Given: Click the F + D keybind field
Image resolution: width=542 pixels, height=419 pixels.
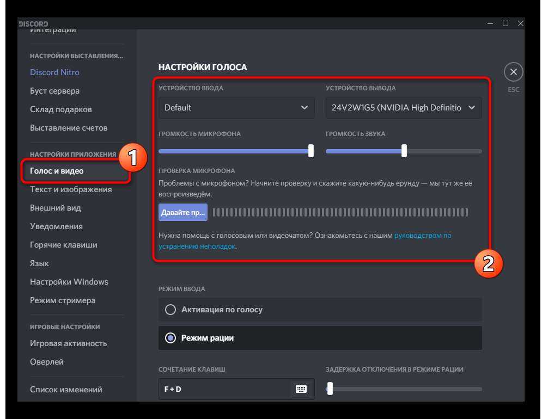Looking at the screenshot, I should coord(236,389).
